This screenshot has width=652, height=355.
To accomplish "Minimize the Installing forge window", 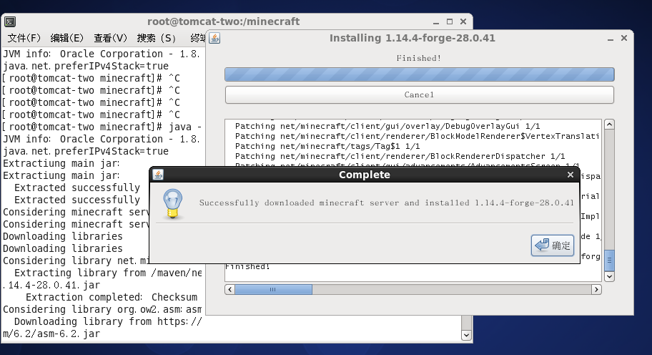I will coord(611,39).
